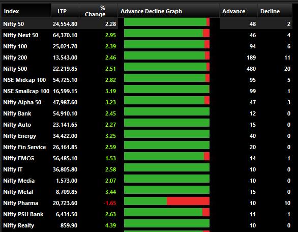Click the Nifty 500 advance count 480
This screenshot has height=232, width=298.
coord(251,69)
